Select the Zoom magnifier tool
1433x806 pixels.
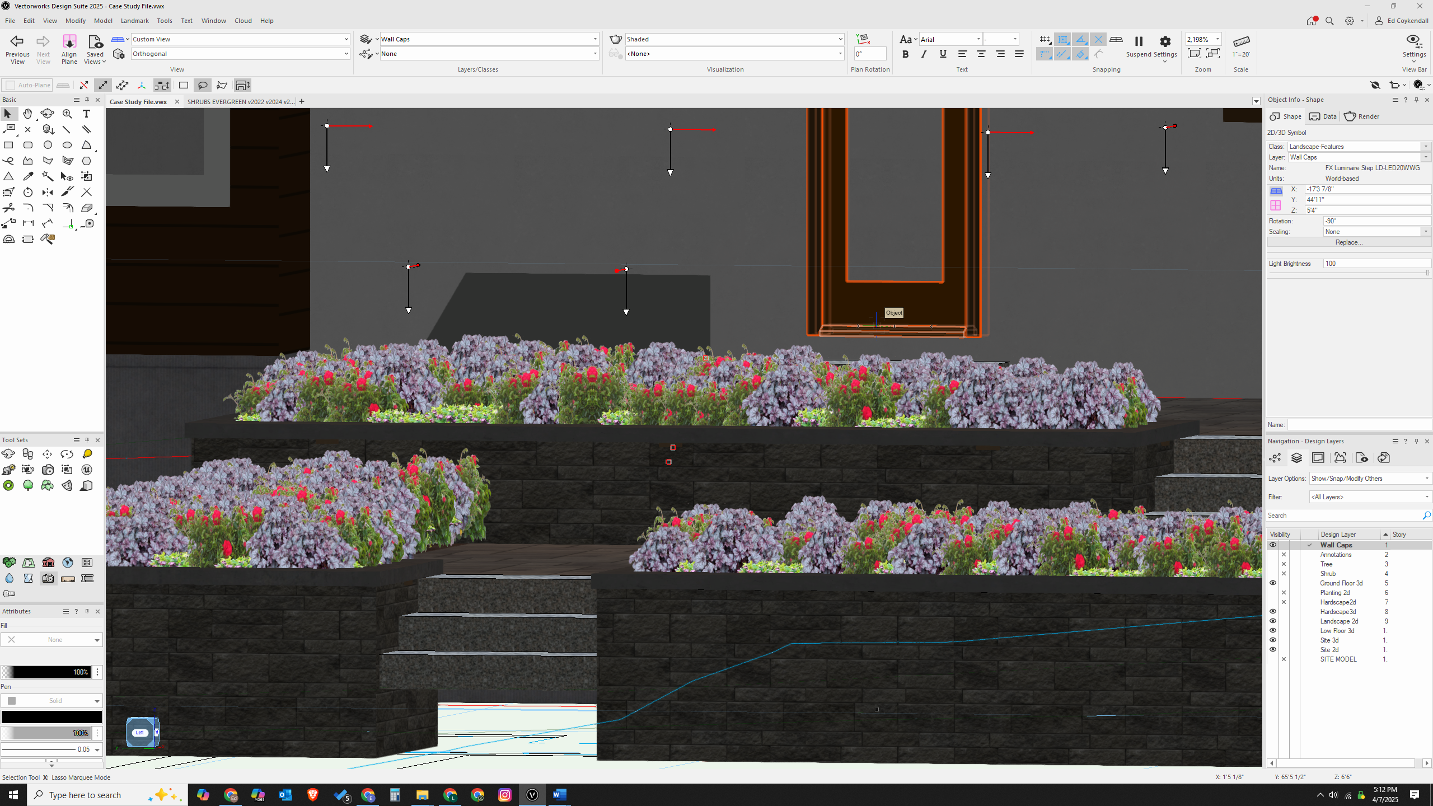point(67,114)
